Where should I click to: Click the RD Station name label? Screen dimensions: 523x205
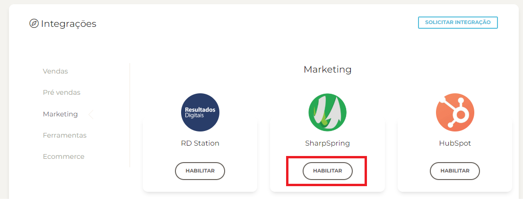point(200,143)
